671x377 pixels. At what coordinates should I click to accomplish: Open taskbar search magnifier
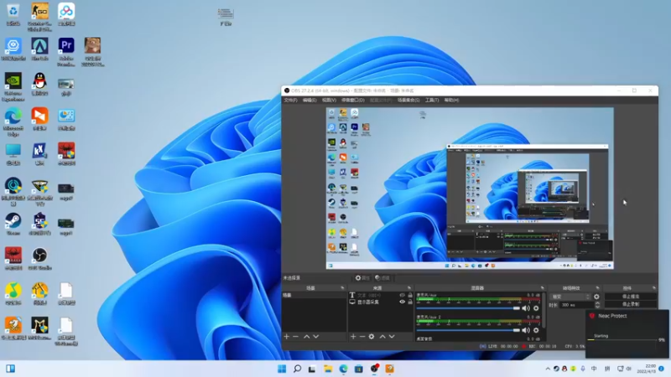coord(297,369)
